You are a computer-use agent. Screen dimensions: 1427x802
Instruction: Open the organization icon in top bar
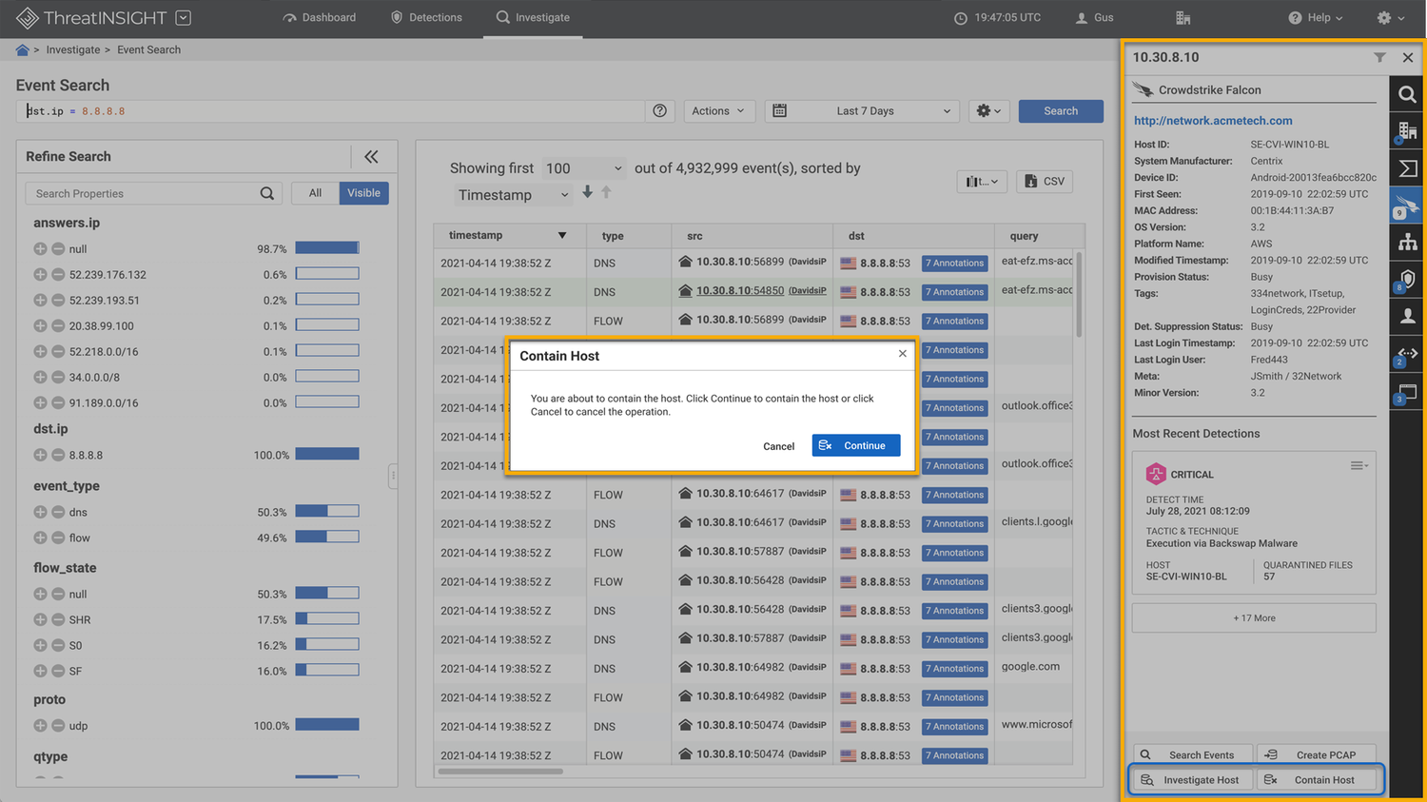(x=1183, y=18)
